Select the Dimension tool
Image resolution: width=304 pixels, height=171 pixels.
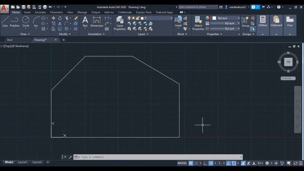click(x=96, y=21)
